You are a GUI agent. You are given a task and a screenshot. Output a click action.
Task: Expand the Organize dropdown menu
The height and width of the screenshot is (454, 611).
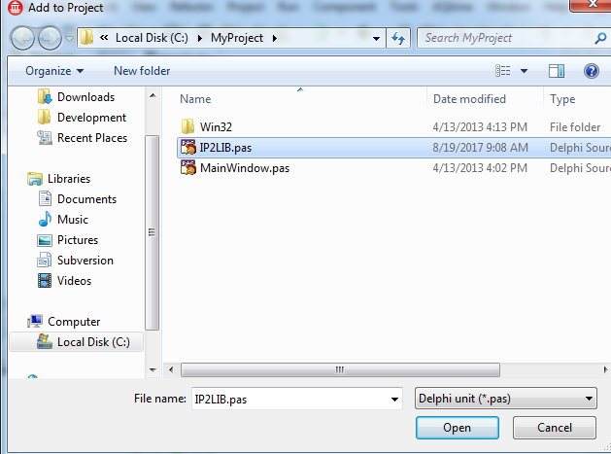pyautogui.click(x=54, y=71)
